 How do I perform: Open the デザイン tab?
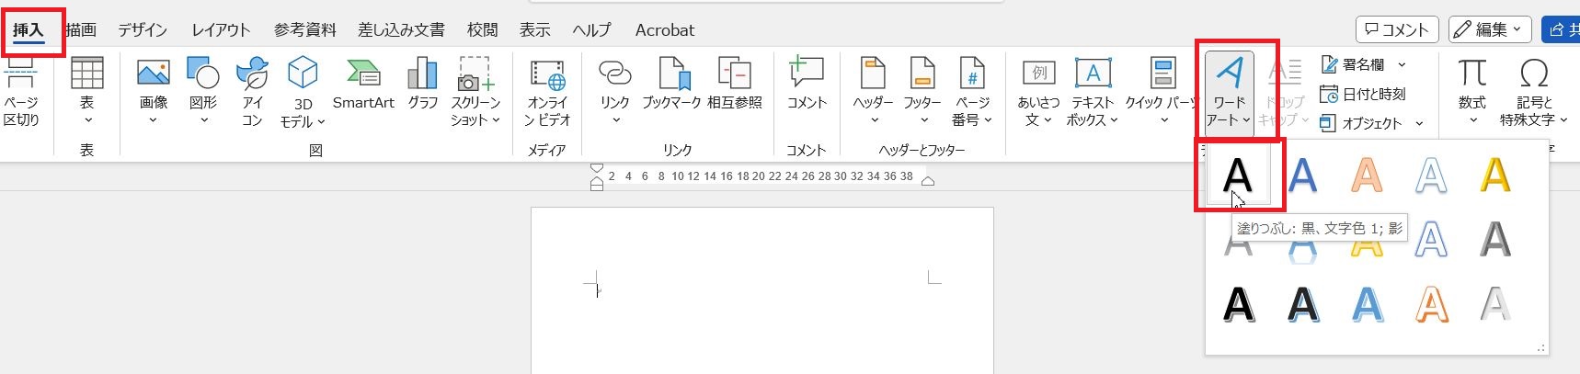click(x=143, y=30)
